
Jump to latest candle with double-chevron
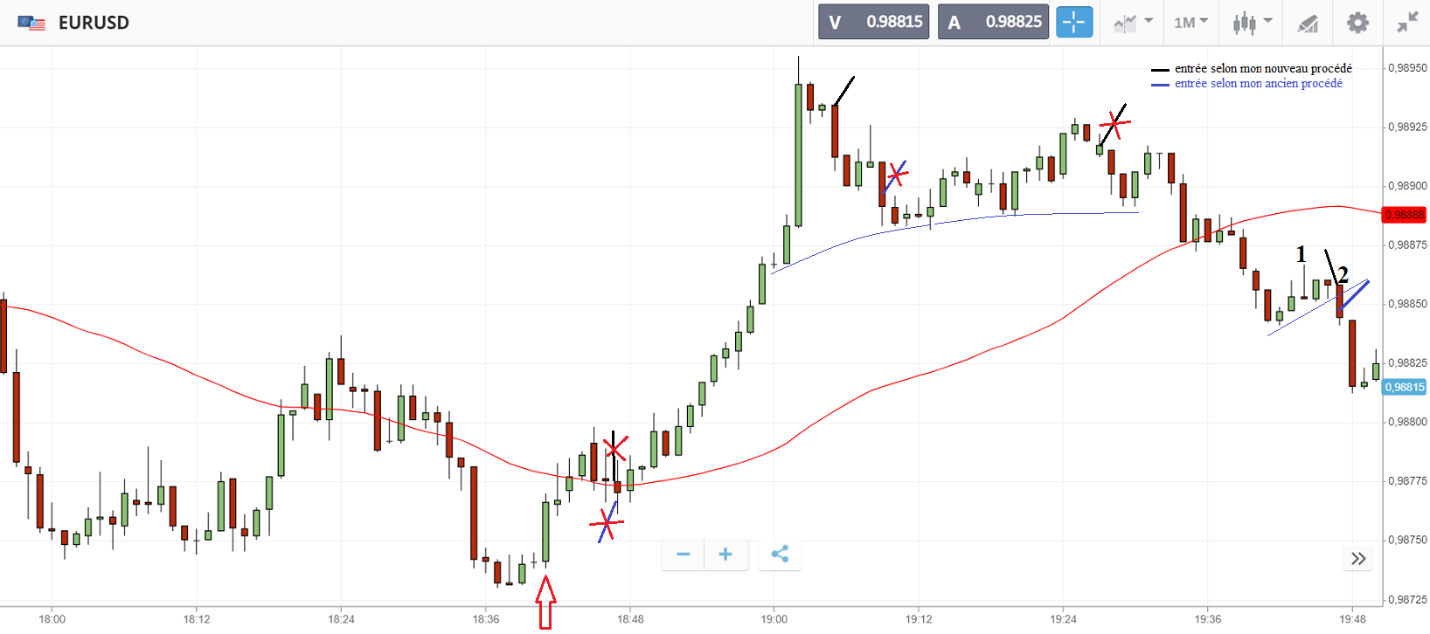[1357, 559]
